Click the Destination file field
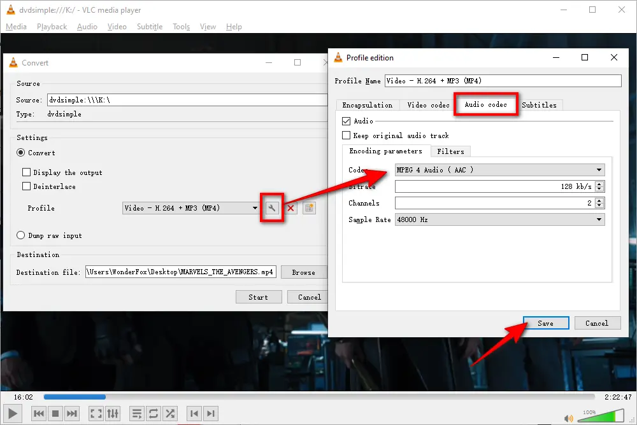637x425 pixels. [x=181, y=272]
